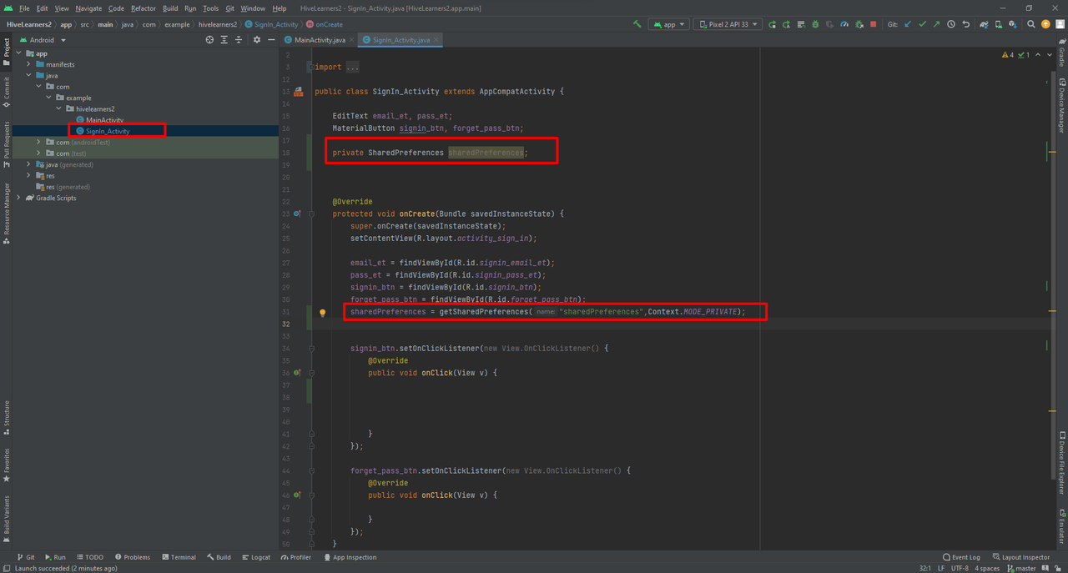Toggle the Build Variants side panel
This screenshot has width=1068, height=573.
coord(7,519)
